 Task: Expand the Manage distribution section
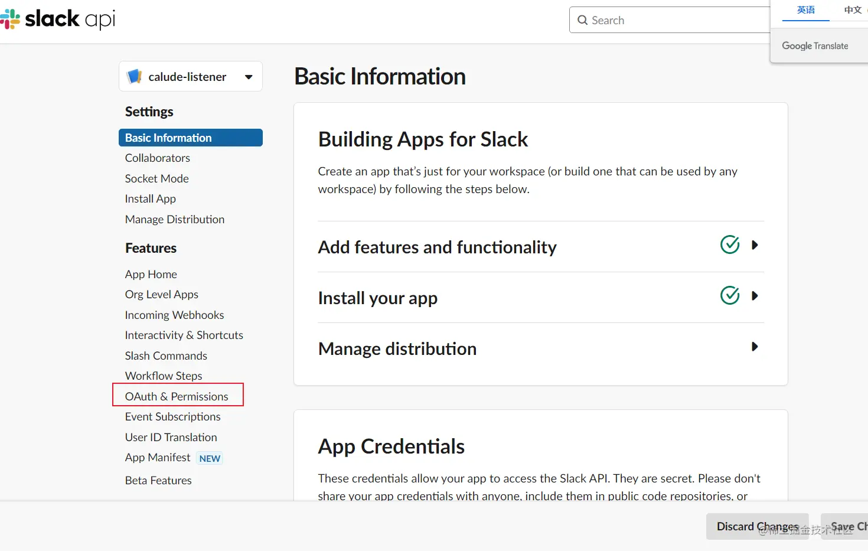[755, 347]
